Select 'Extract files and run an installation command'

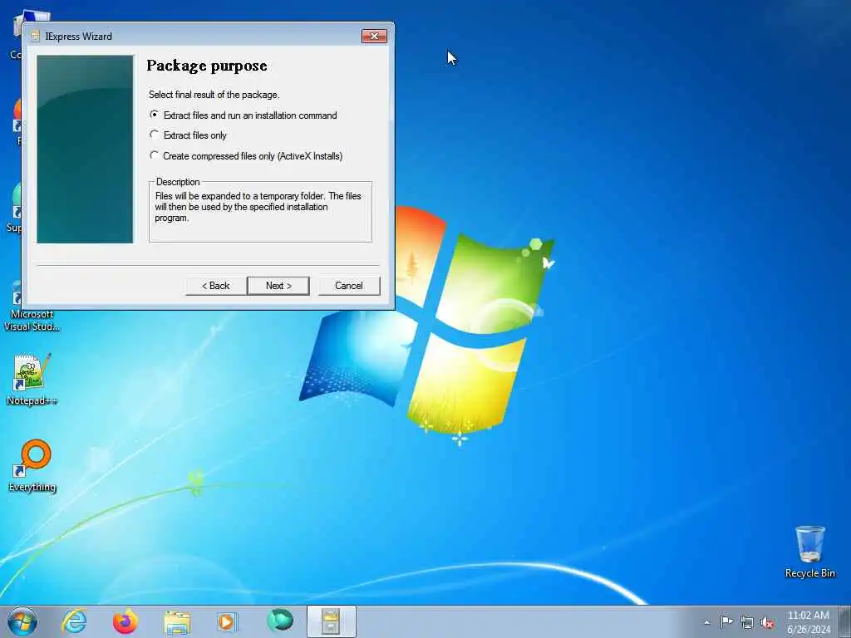(x=243, y=115)
